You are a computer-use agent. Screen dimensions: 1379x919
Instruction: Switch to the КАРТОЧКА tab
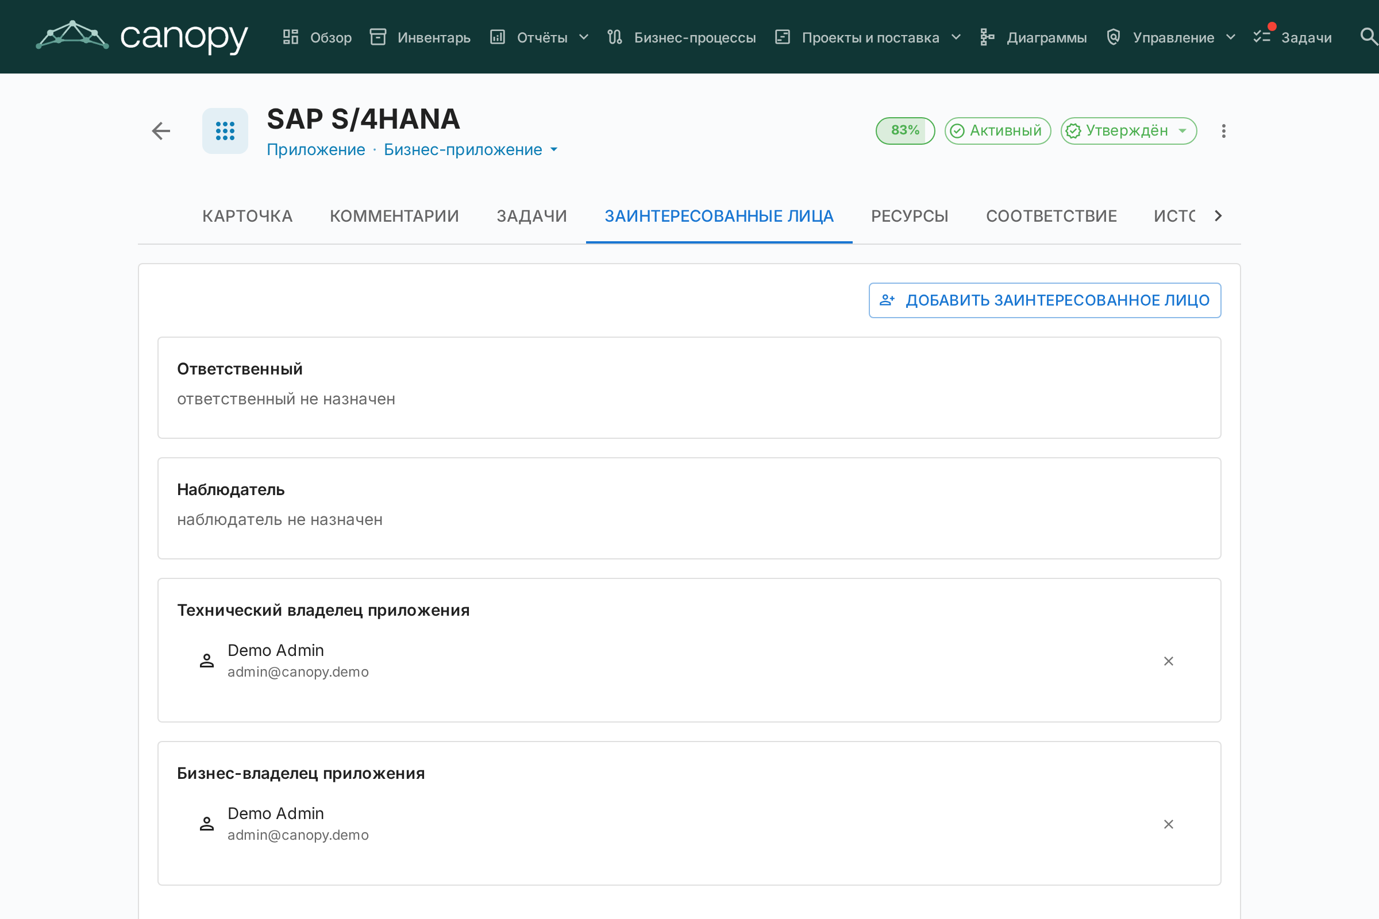click(x=248, y=216)
